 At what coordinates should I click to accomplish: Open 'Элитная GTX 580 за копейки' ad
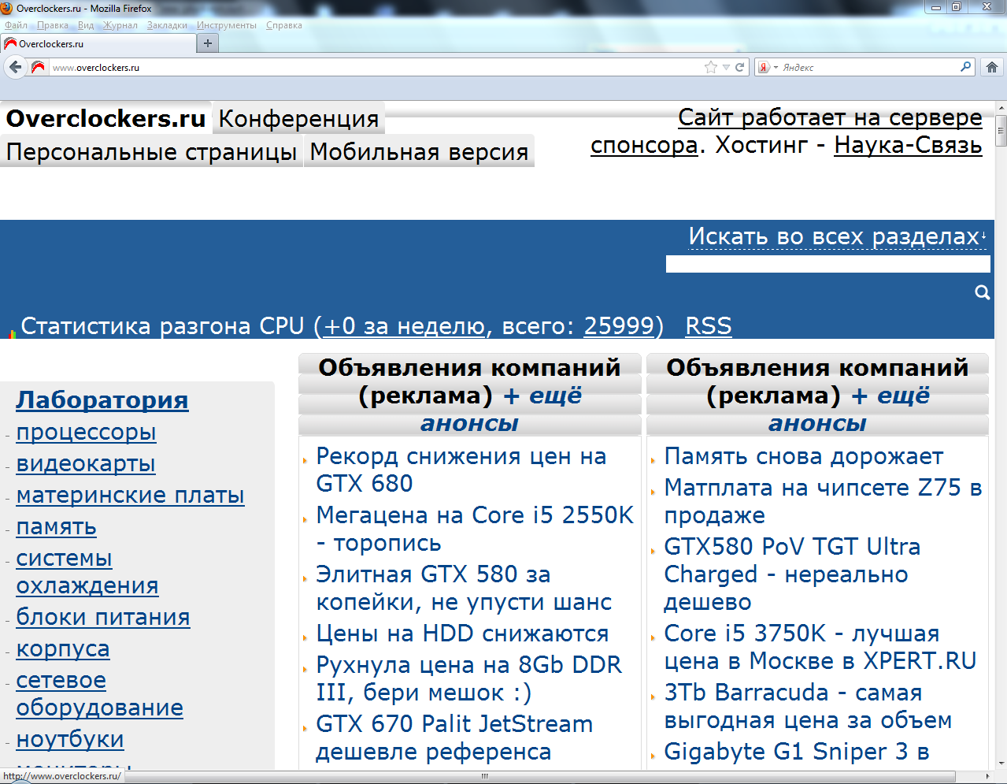[x=464, y=588]
